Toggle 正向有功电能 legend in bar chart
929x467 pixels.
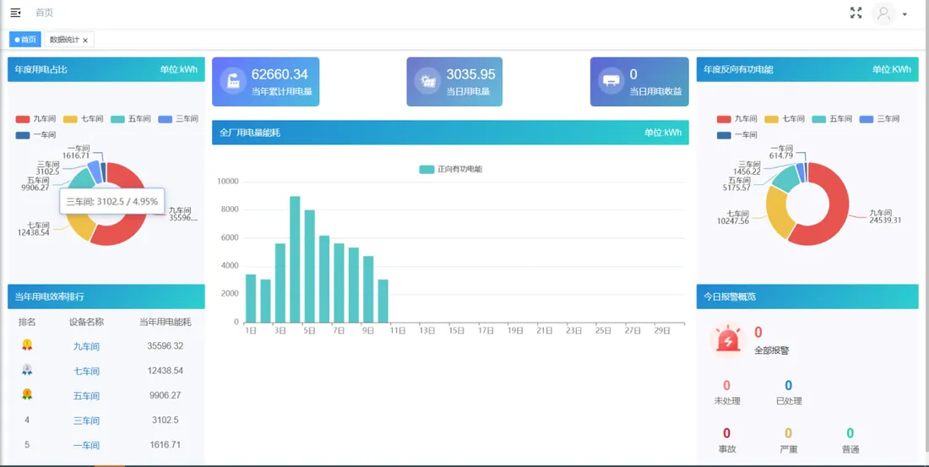(450, 170)
